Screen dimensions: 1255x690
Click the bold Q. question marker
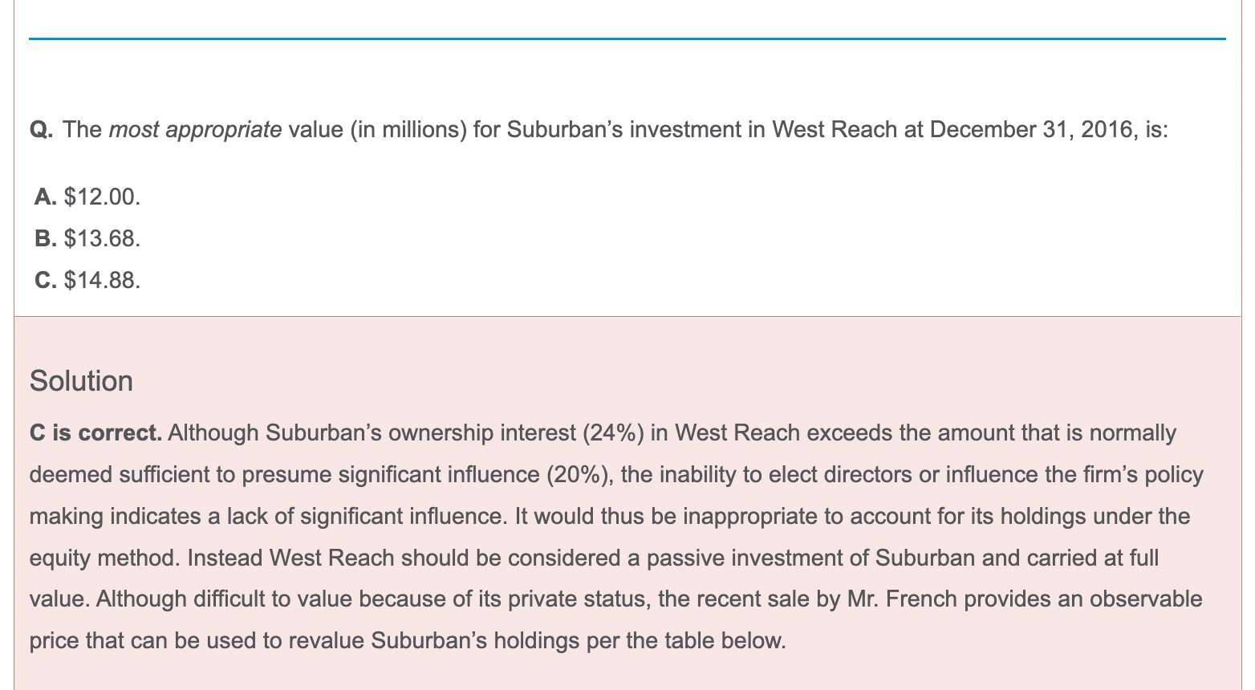point(42,129)
